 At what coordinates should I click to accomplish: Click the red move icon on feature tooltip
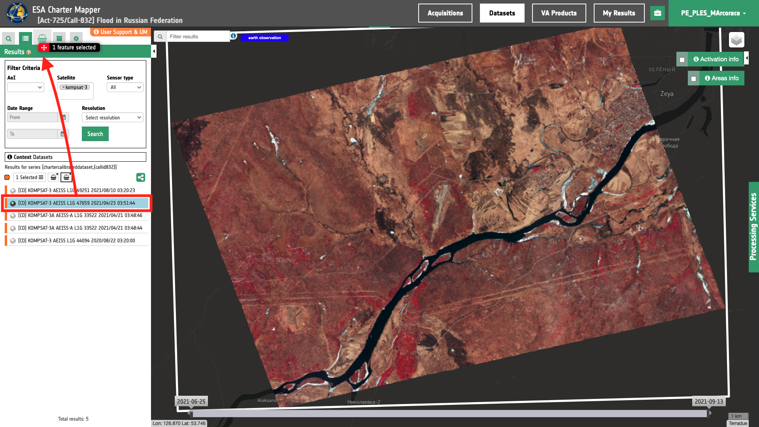(x=44, y=47)
